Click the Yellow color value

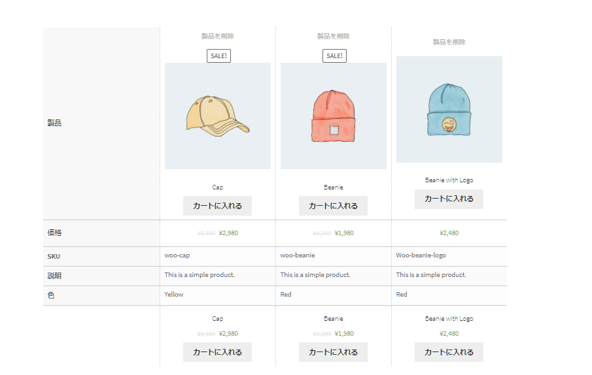(x=173, y=295)
